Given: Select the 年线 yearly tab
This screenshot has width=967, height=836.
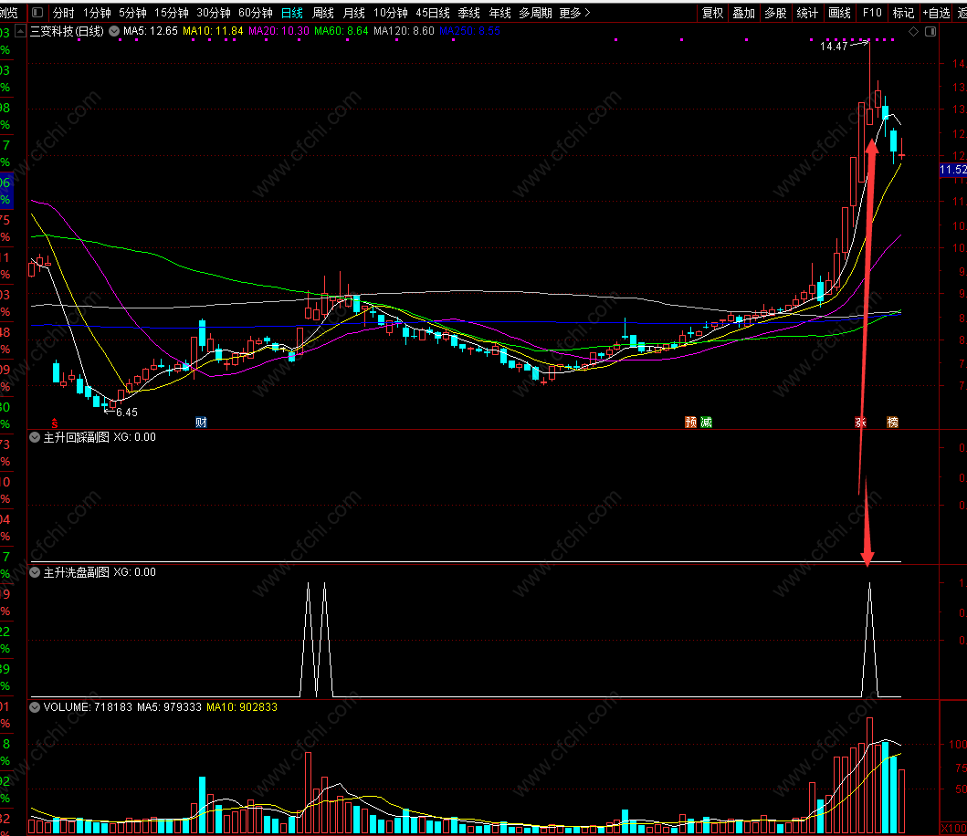Looking at the screenshot, I should (499, 13).
